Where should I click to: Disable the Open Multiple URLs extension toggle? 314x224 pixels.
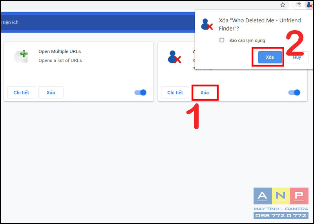141,92
